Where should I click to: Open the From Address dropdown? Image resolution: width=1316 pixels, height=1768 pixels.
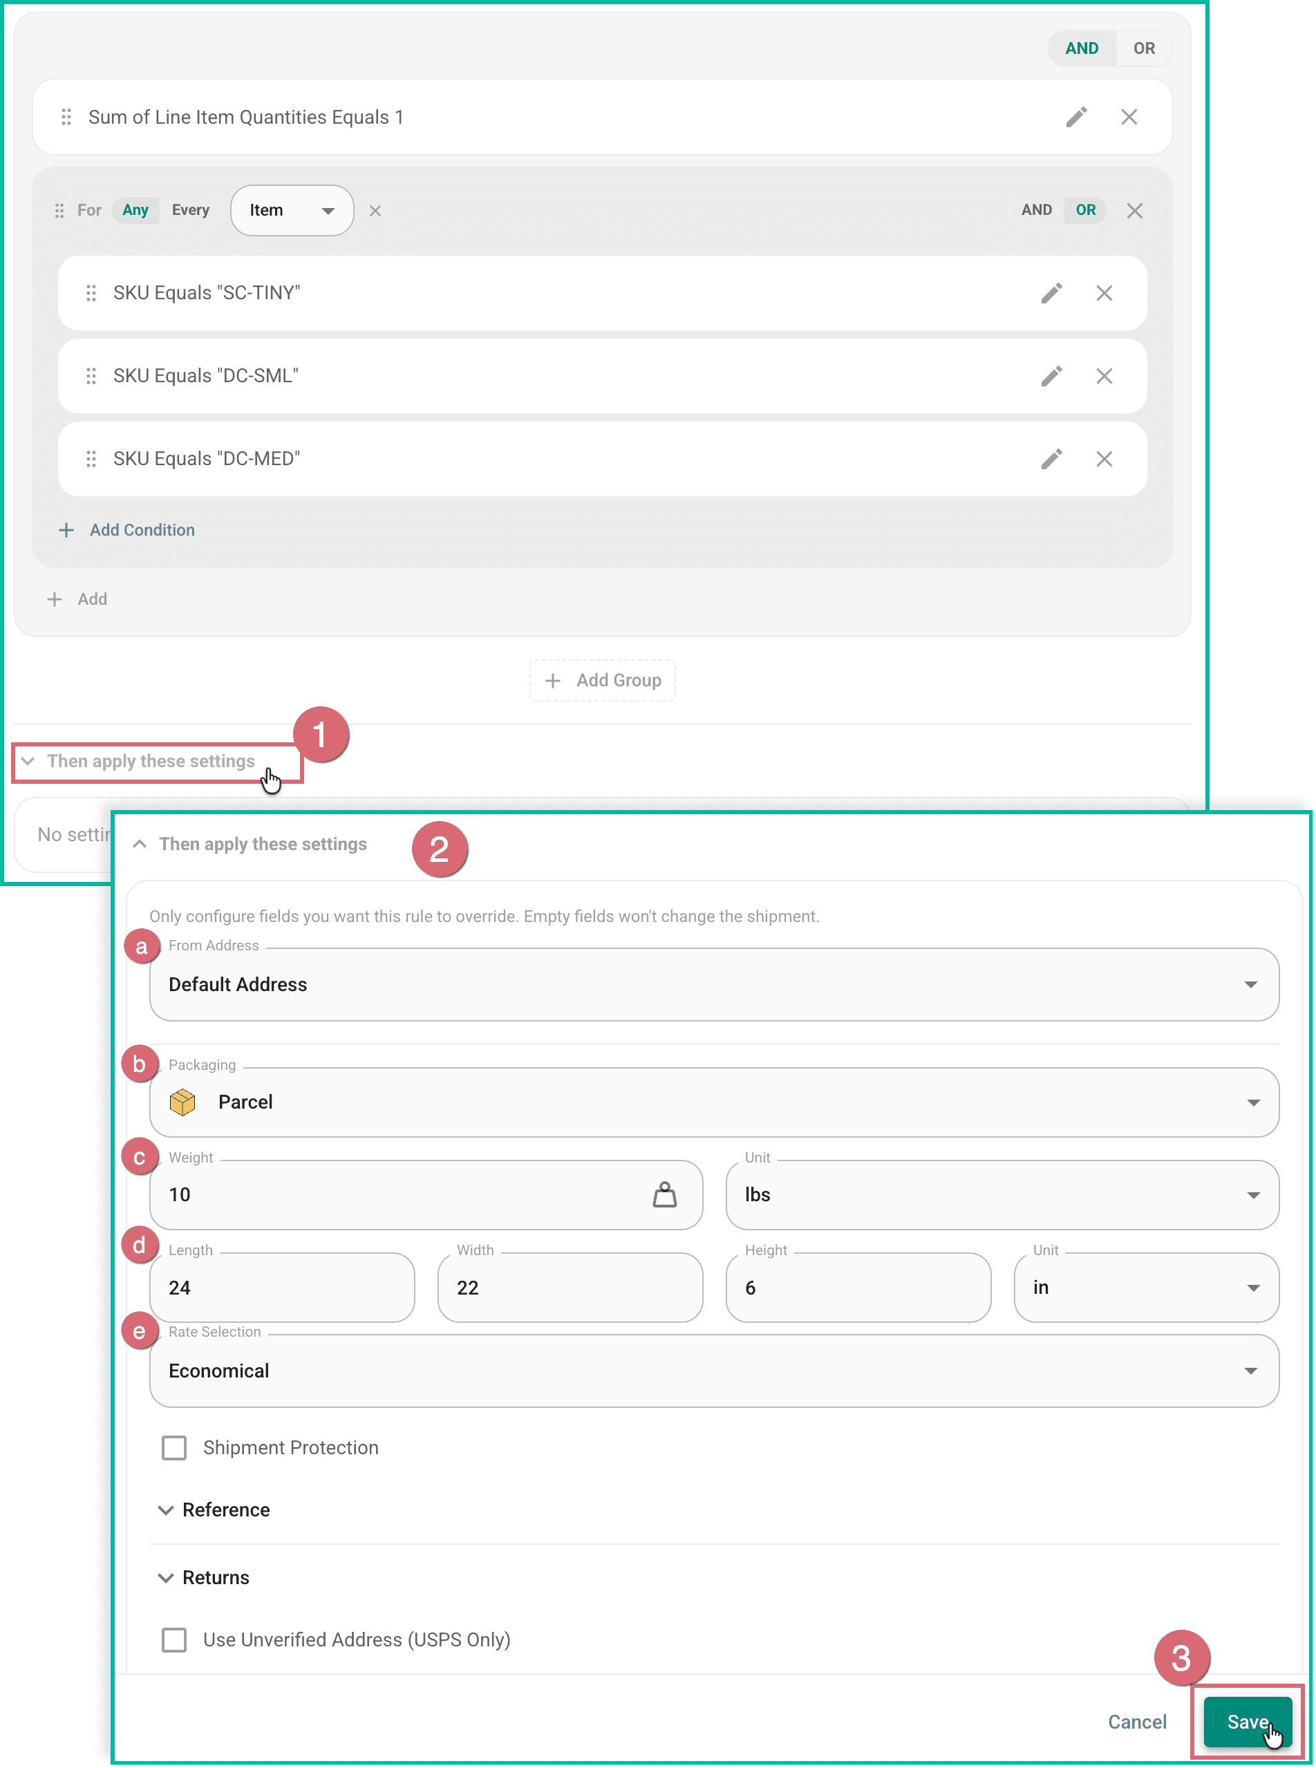(x=714, y=984)
